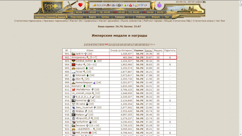Image resolution: width=242 pixels, height=136 pixels.
Task: Click the red gem resource icon
Action: (x=131, y=5)
